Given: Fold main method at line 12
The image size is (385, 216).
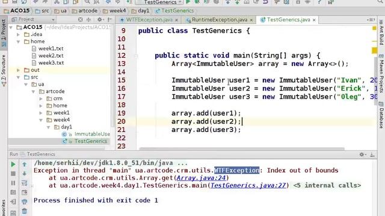Looking at the screenshot, I should [136, 56].
